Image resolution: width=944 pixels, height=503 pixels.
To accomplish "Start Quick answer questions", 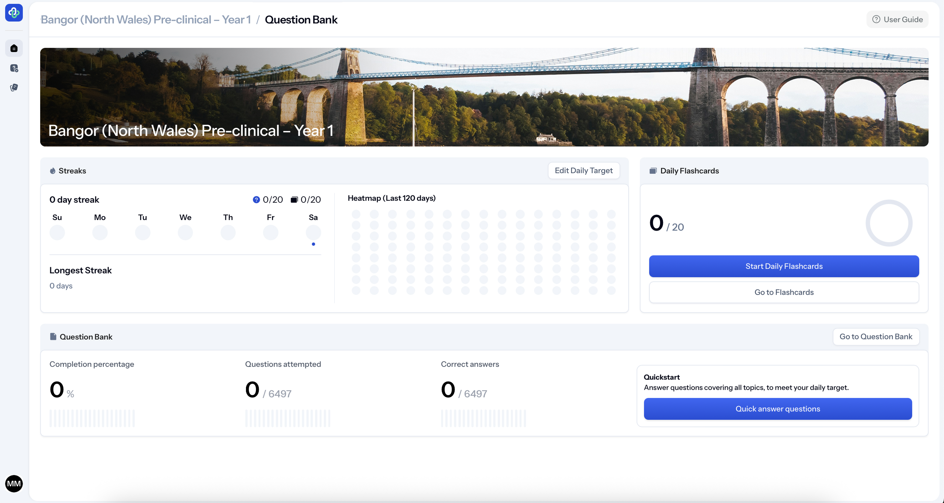I will 777,409.
